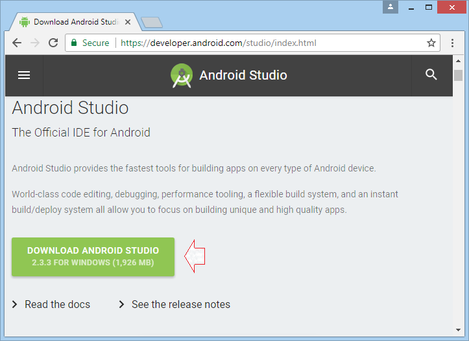The height and width of the screenshot is (341, 469).
Task: Click the scrollbar down arrow
Action: pos(458,329)
